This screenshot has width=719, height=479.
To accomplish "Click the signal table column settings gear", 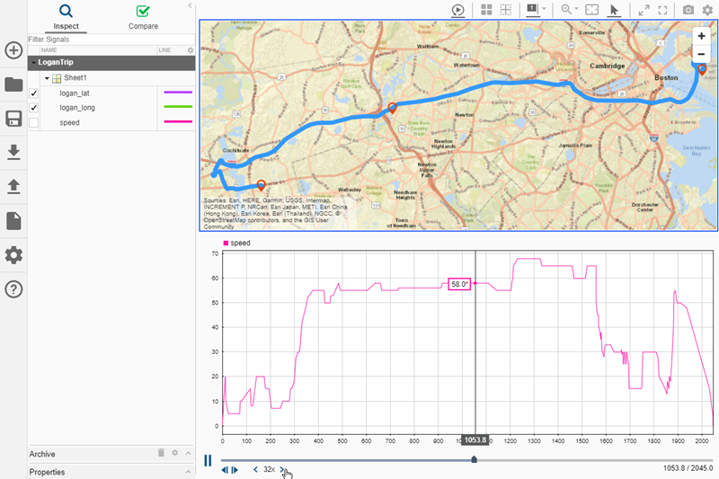I will (x=191, y=50).
